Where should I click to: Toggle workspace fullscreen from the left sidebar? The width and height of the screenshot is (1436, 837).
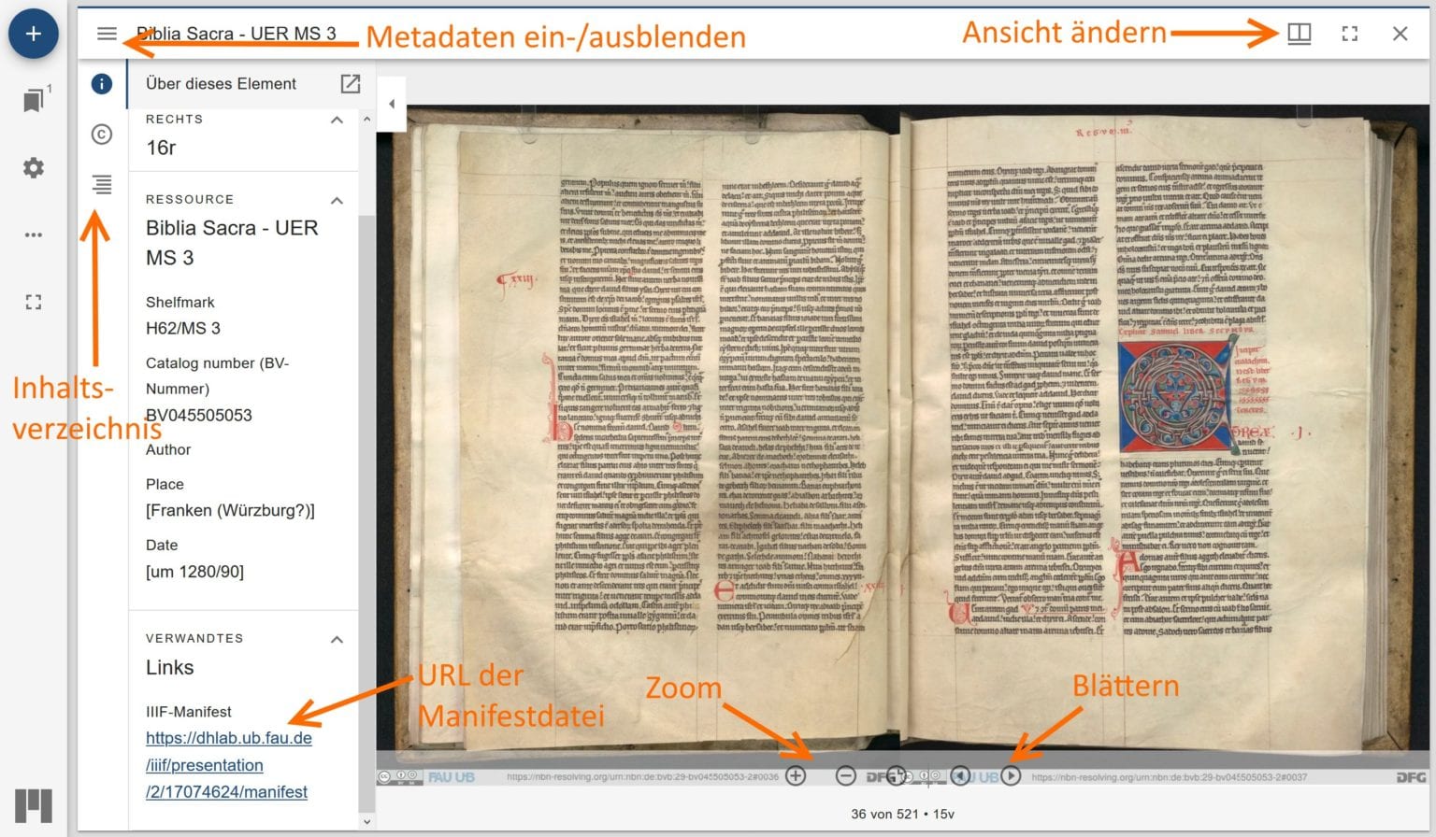click(x=34, y=302)
